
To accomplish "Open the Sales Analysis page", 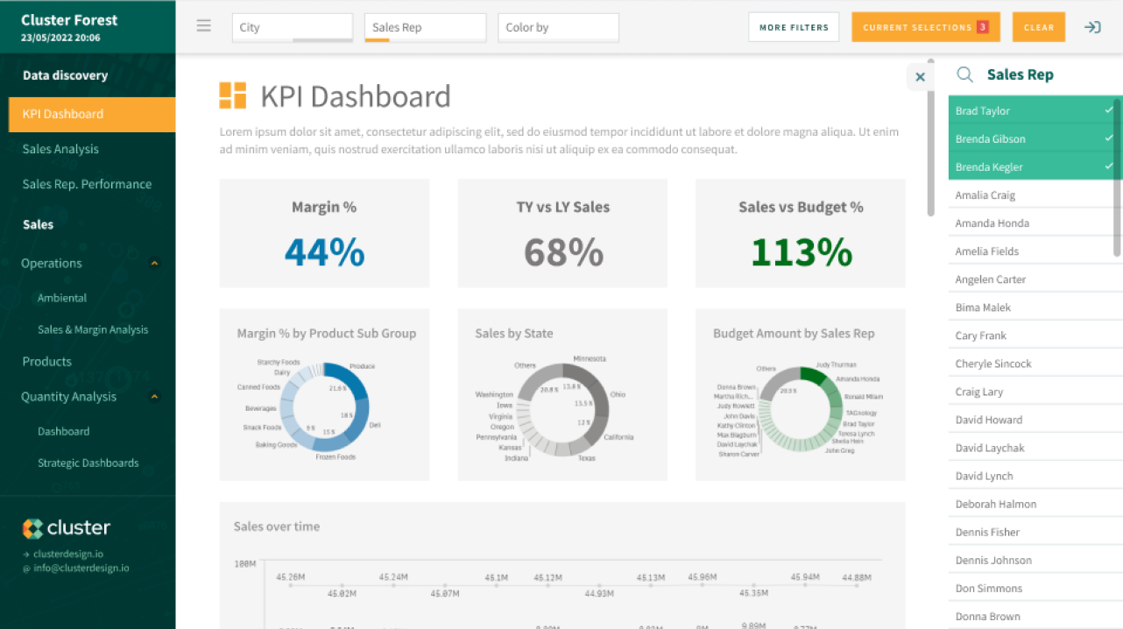I will click(x=66, y=149).
